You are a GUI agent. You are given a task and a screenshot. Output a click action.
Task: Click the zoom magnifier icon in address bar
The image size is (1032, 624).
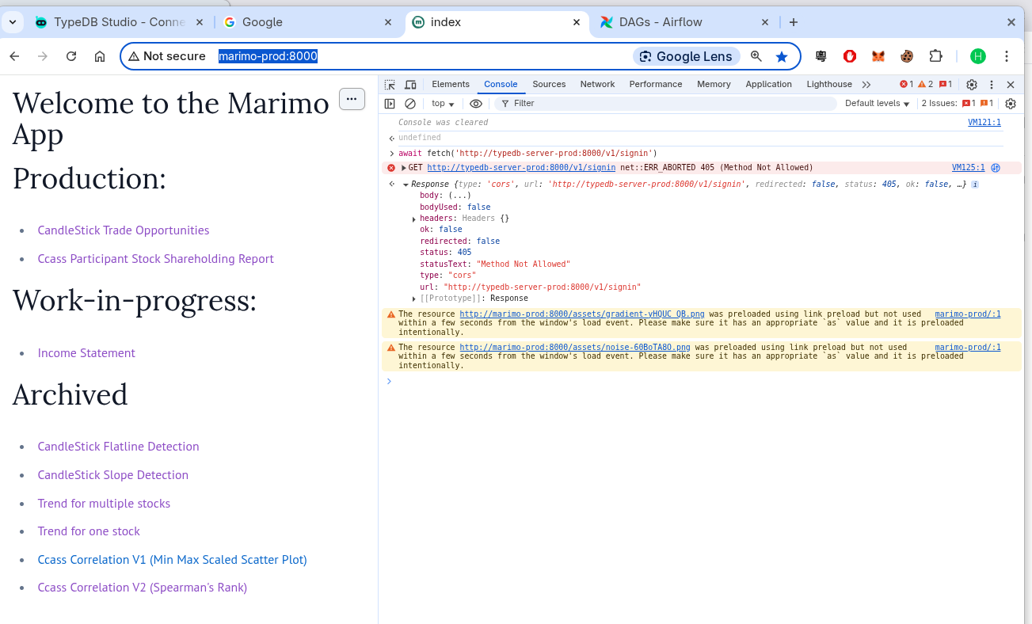point(756,56)
